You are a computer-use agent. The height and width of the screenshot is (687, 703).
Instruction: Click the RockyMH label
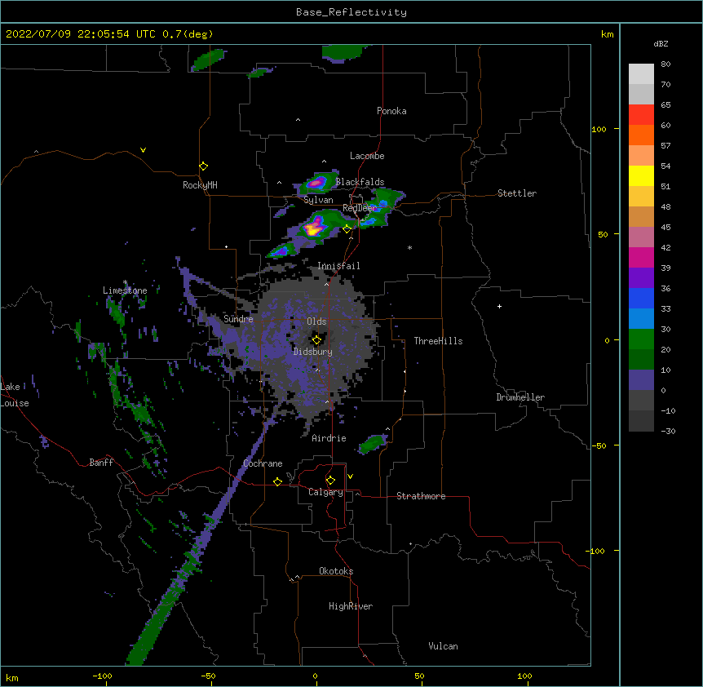[x=200, y=185]
